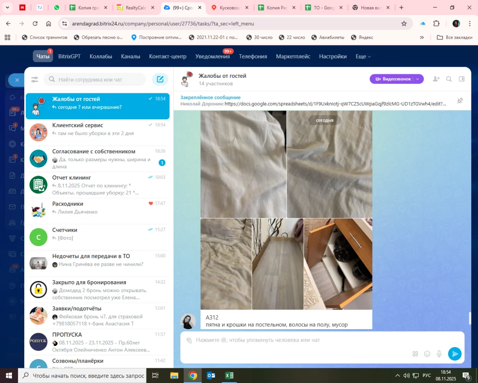Click the new chat compose icon

tap(160, 79)
